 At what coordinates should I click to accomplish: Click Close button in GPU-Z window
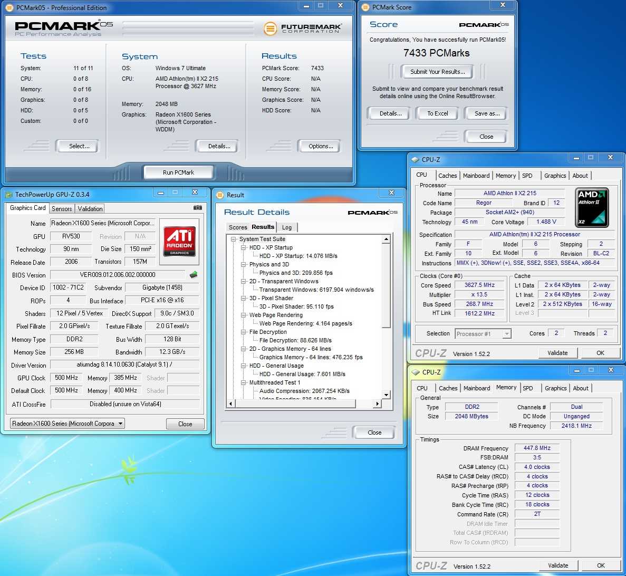pyautogui.click(x=185, y=424)
